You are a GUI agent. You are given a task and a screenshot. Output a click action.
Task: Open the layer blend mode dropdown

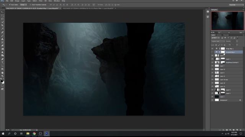coord(218,41)
